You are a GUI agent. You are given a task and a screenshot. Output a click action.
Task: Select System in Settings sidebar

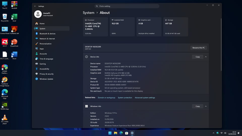click(x=52, y=28)
